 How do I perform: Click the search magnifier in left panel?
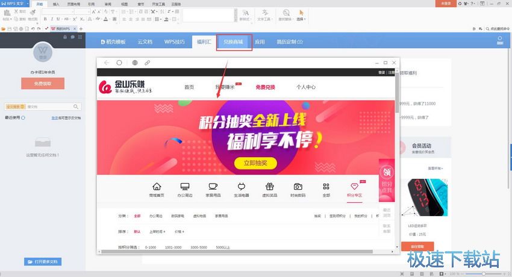(76, 107)
